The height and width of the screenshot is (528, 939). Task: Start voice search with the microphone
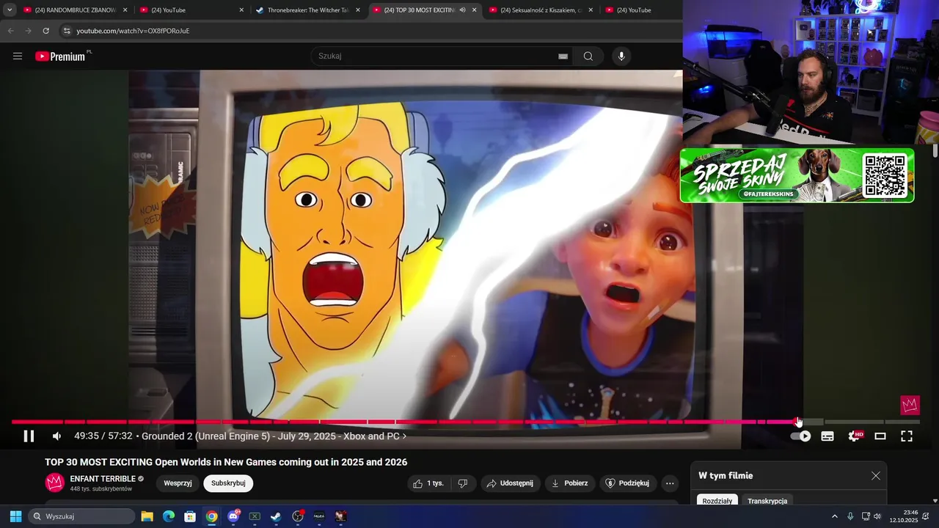[x=621, y=56]
